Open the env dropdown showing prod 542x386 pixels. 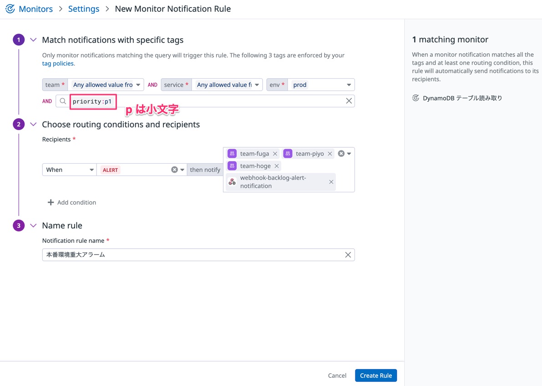coord(349,85)
